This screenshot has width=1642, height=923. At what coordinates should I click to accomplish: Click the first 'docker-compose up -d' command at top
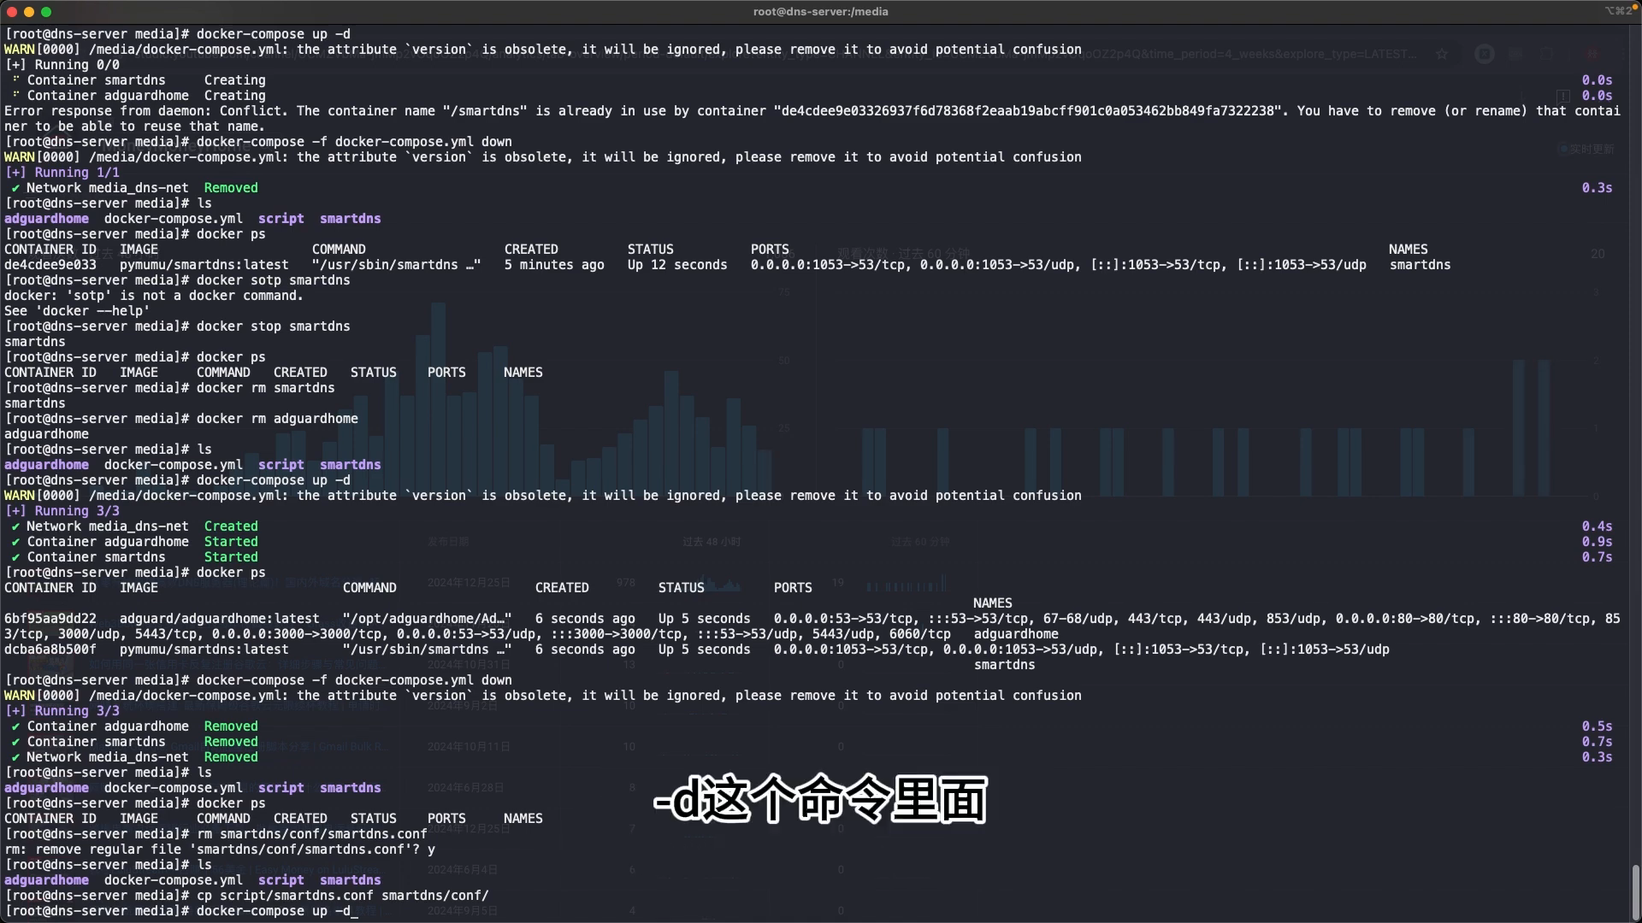pyautogui.click(x=273, y=34)
